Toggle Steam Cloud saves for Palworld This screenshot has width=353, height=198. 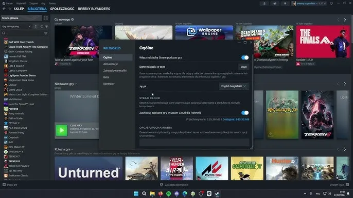pos(245,113)
